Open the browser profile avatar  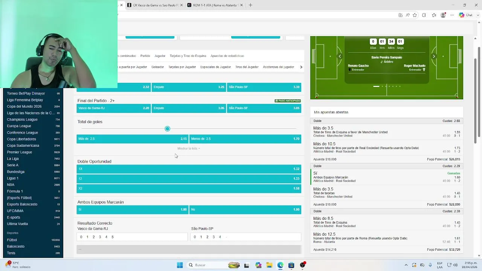[443, 15]
